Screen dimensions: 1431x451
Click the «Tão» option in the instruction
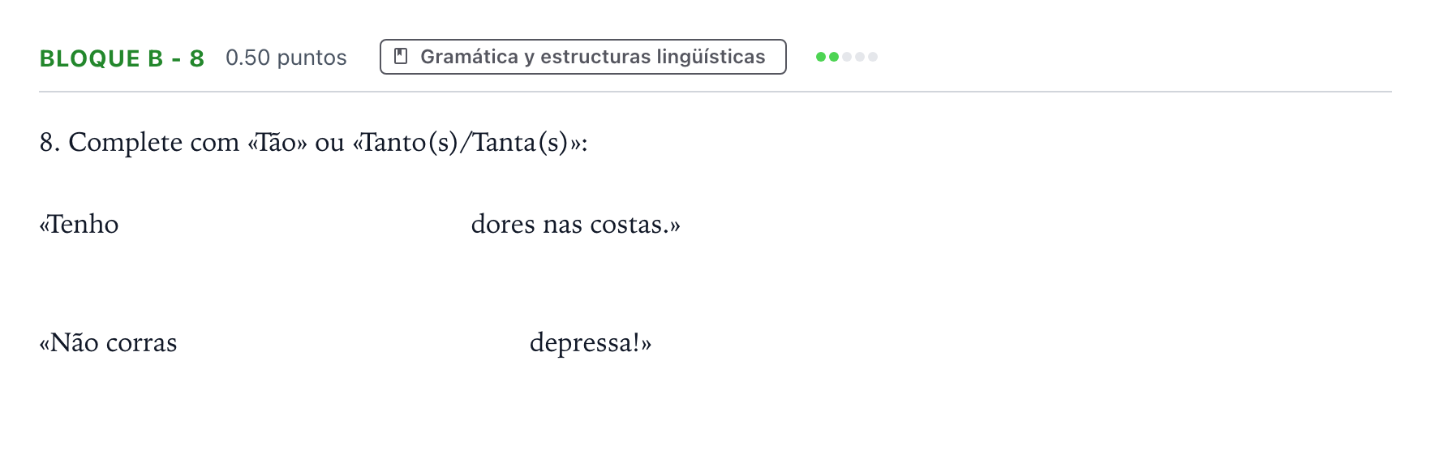pos(277,143)
